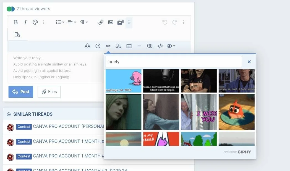
Task: Insert a horizontal line
Action: (139, 46)
